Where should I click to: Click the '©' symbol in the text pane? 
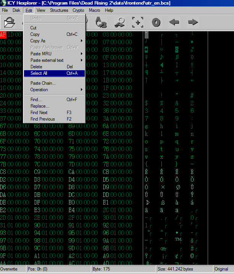tap(192, 256)
